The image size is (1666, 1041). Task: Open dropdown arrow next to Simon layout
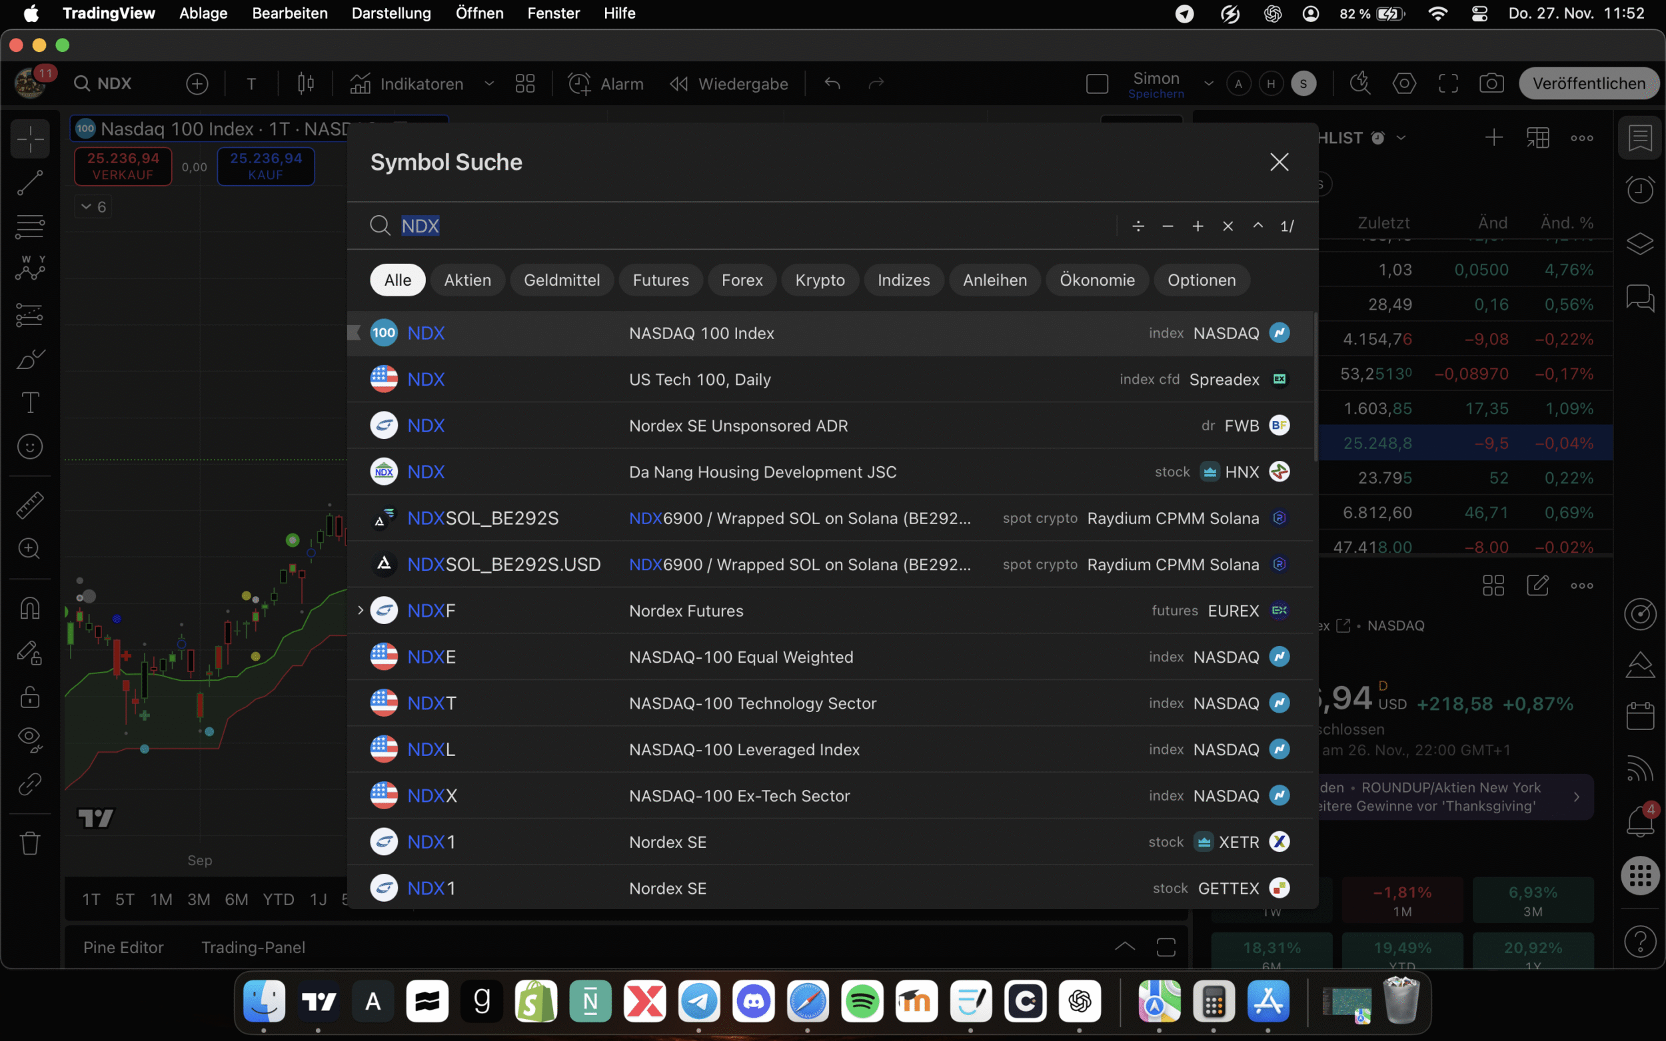tap(1209, 84)
